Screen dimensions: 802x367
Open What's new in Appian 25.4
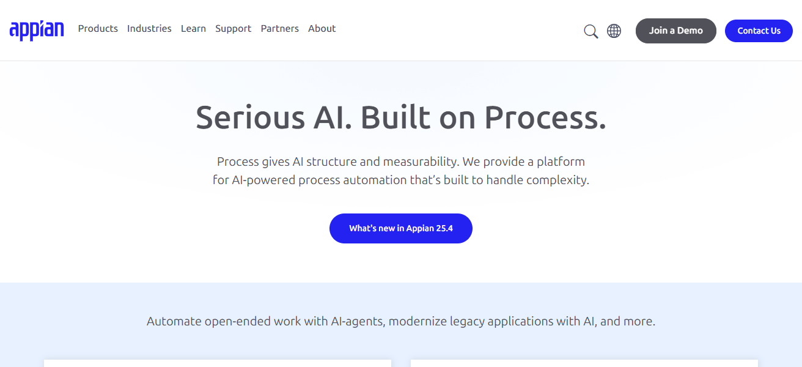click(400, 228)
